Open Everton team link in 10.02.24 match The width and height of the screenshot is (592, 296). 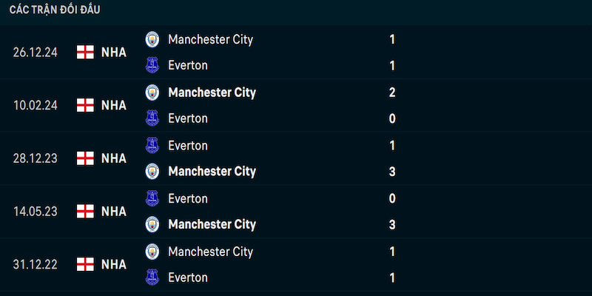click(188, 118)
